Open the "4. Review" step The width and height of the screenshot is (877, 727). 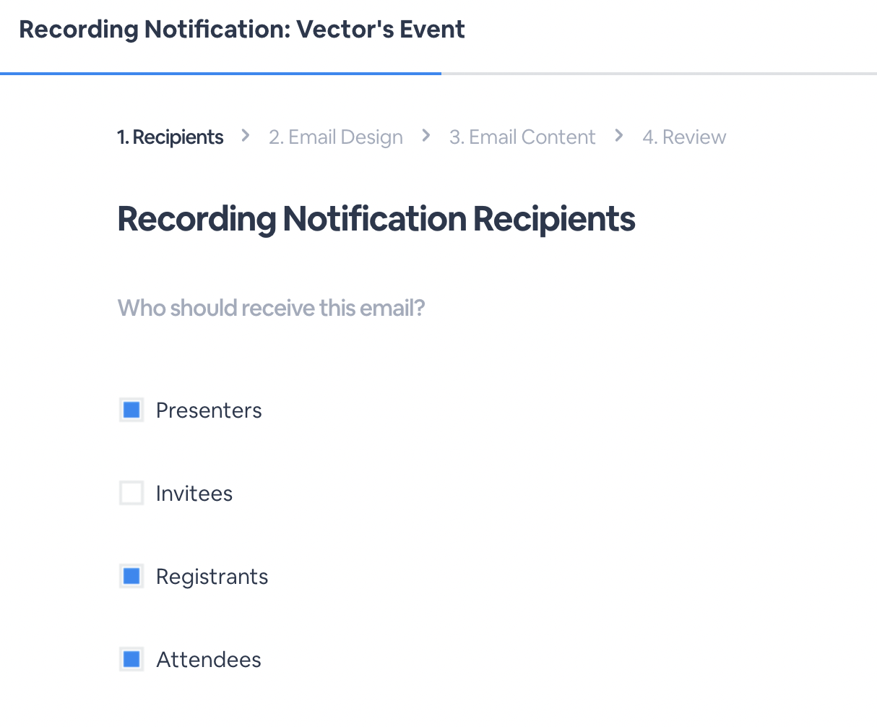pos(683,137)
